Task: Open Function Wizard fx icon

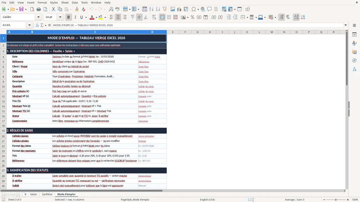Action: tap(37, 25)
